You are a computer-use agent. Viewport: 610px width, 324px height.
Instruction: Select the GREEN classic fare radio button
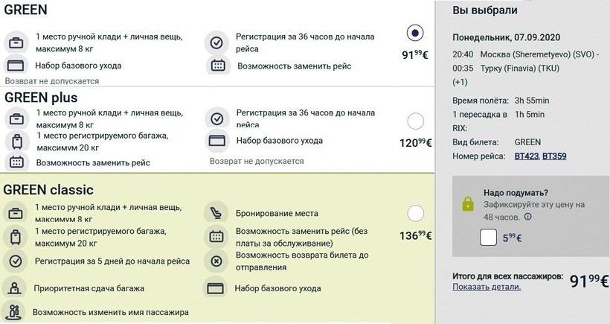416,215
